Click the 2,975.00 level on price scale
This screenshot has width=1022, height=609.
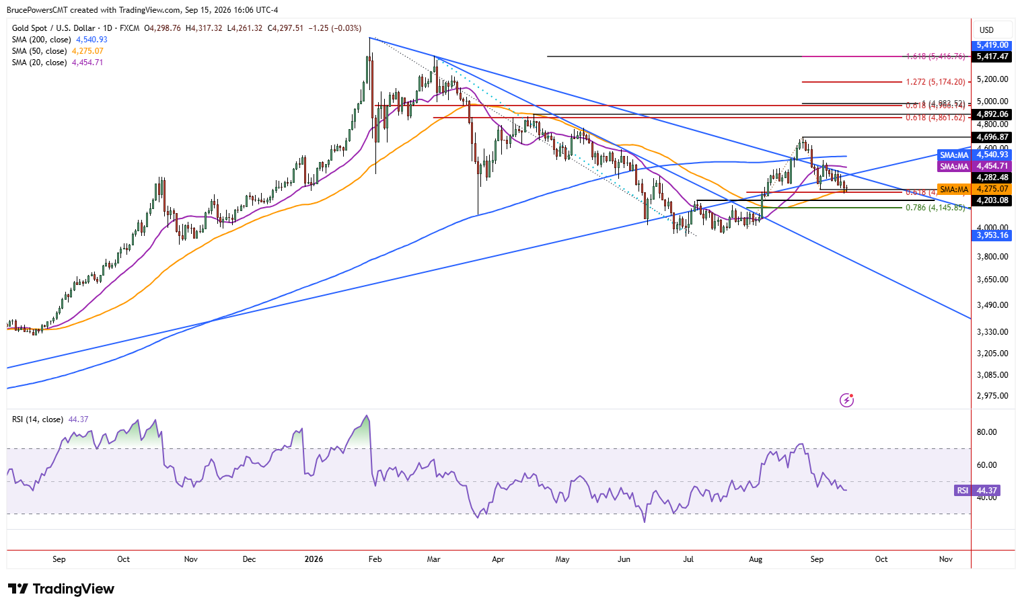(x=992, y=396)
